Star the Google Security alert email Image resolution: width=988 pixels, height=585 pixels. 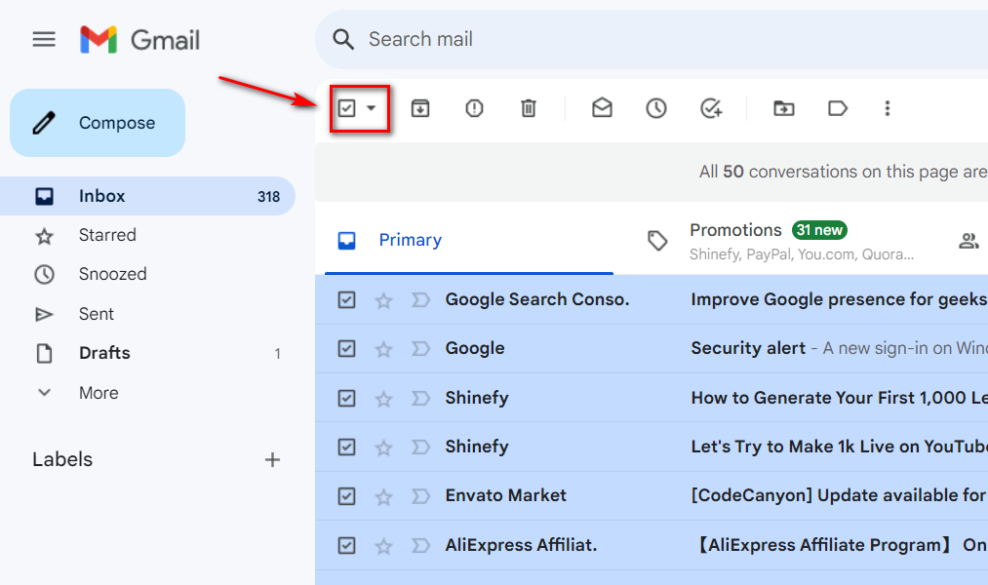point(383,349)
